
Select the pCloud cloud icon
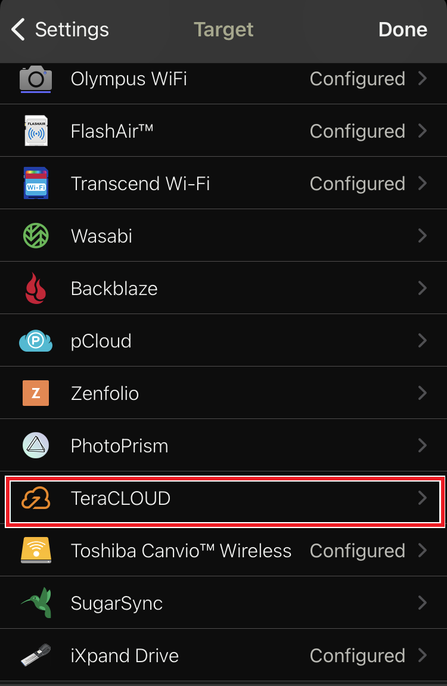37,340
